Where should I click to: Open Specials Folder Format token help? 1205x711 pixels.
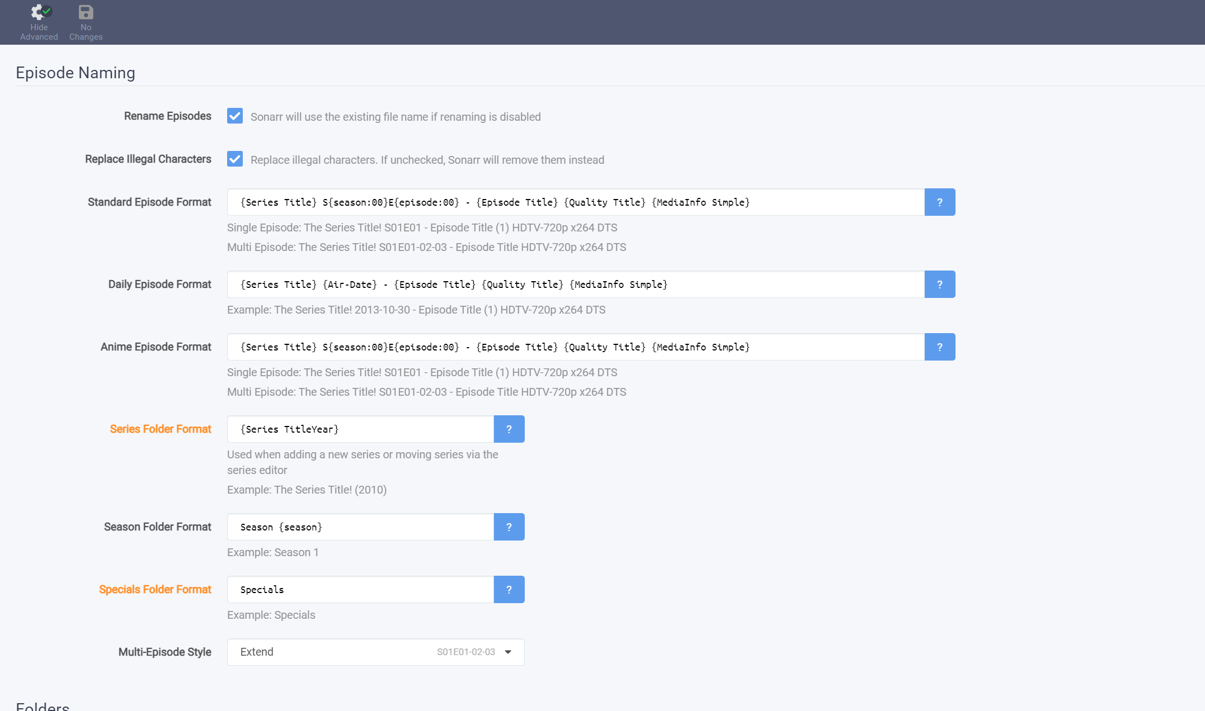point(509,589)
